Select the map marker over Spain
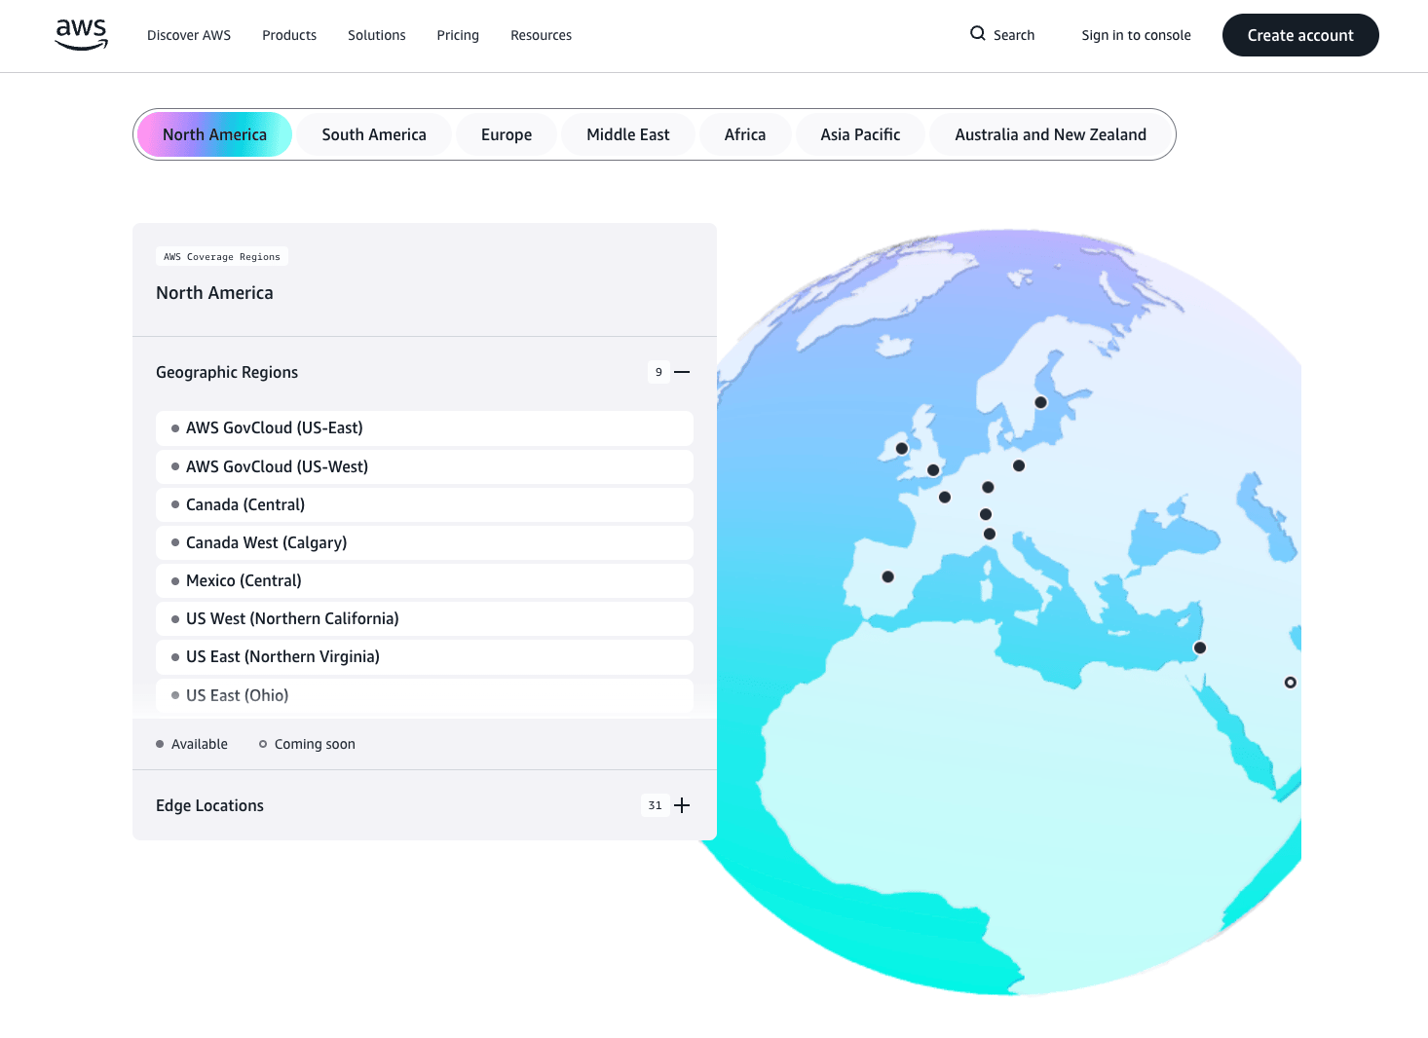1428x1038 pixels. pyautogui.click(x=888, y=576)
